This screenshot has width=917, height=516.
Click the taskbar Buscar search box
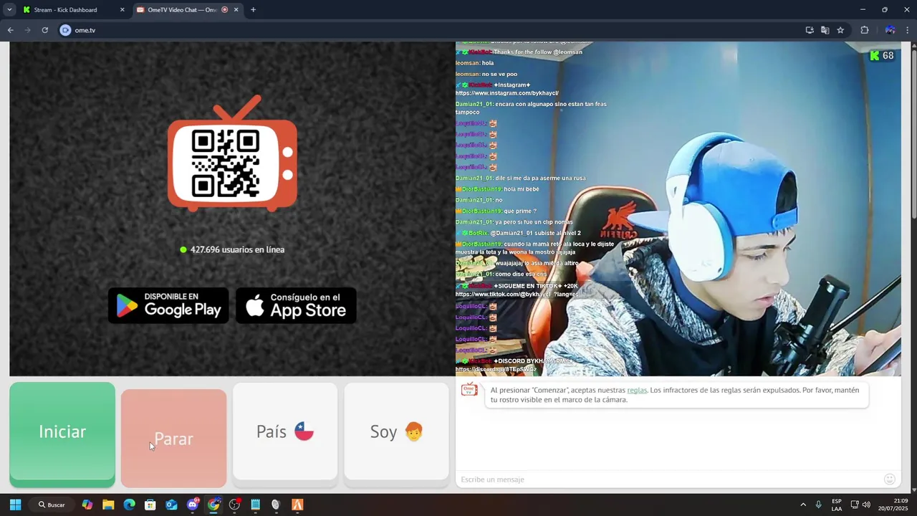coord(52,505)
